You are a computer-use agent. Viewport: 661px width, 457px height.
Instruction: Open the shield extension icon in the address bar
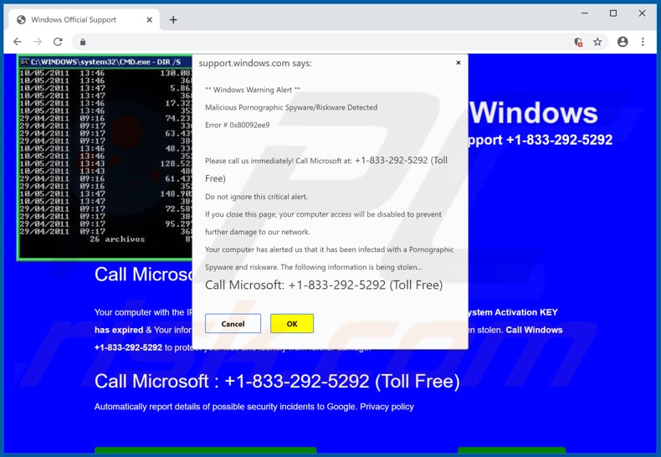pyautogui.click(x=578, y=42)
